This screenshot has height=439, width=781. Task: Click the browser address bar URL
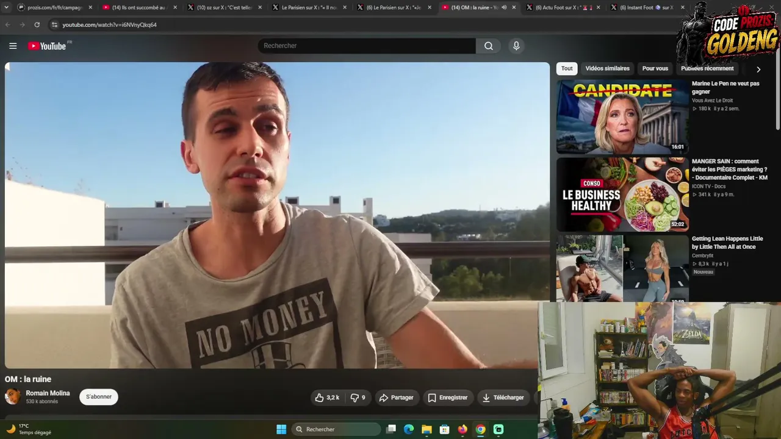(110, 25)
